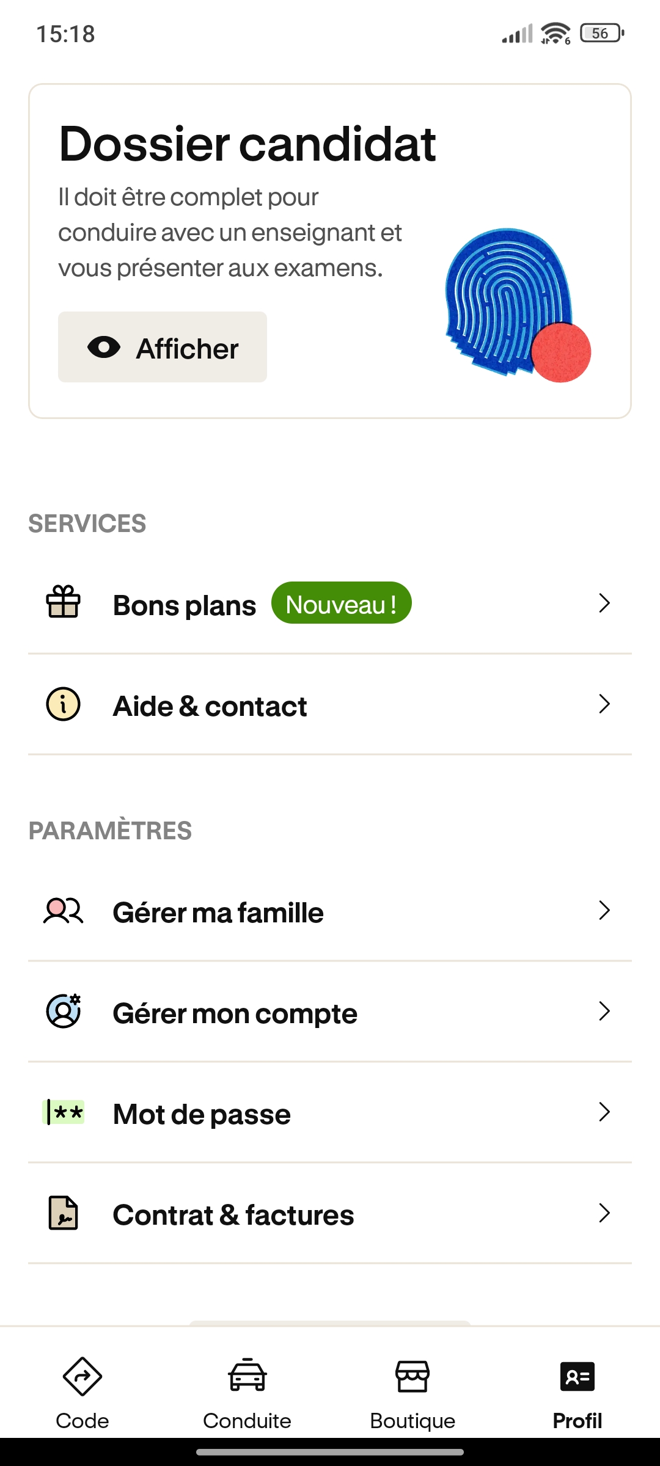Tap the chevron on Gérer ma famille row

point(604,910)
